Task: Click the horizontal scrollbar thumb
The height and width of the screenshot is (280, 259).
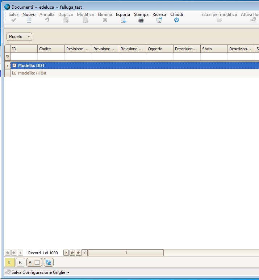Action: [x=126, y=253]
